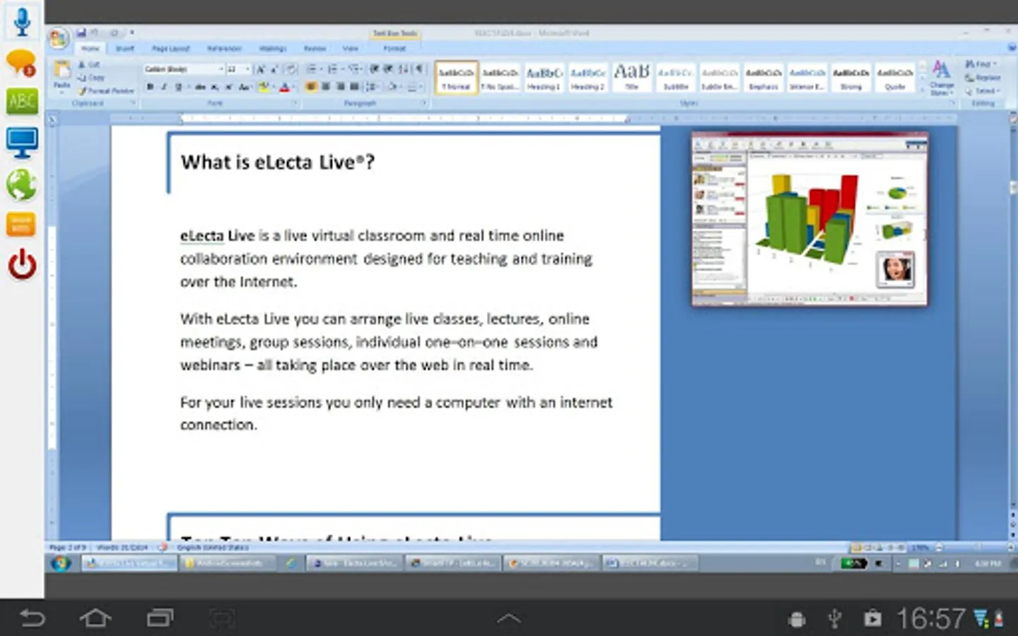Click the Save icon in quick access toolbar
Screen dimensions: 1018x636
[81, 33]
